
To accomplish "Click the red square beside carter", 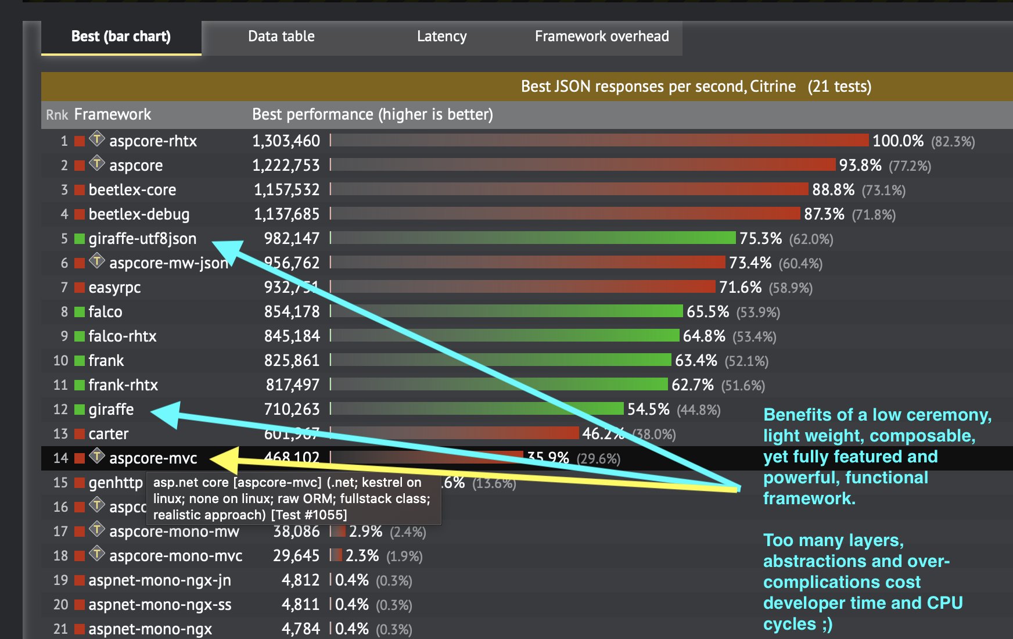I will [x=80, y=434].
